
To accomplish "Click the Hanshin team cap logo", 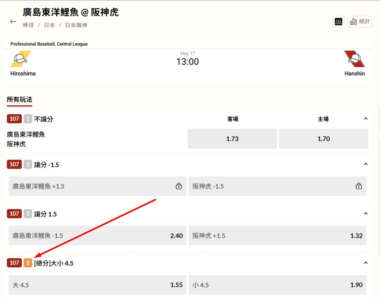I will click(354, 59).
